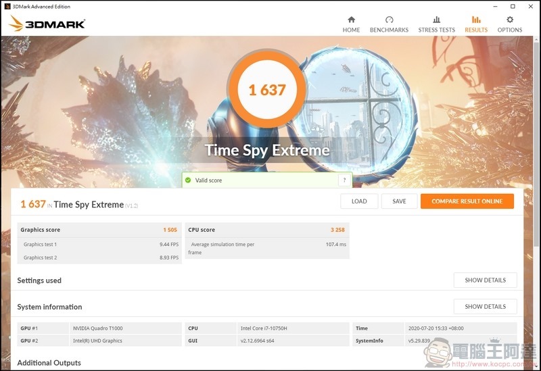Close the 3DMark window
Image resolution: width=541 pixels, height=371 pixels.
531,6
